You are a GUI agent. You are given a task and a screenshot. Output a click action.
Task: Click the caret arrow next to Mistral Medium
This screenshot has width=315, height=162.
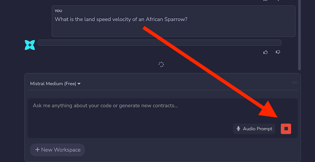tap(79, 84)
